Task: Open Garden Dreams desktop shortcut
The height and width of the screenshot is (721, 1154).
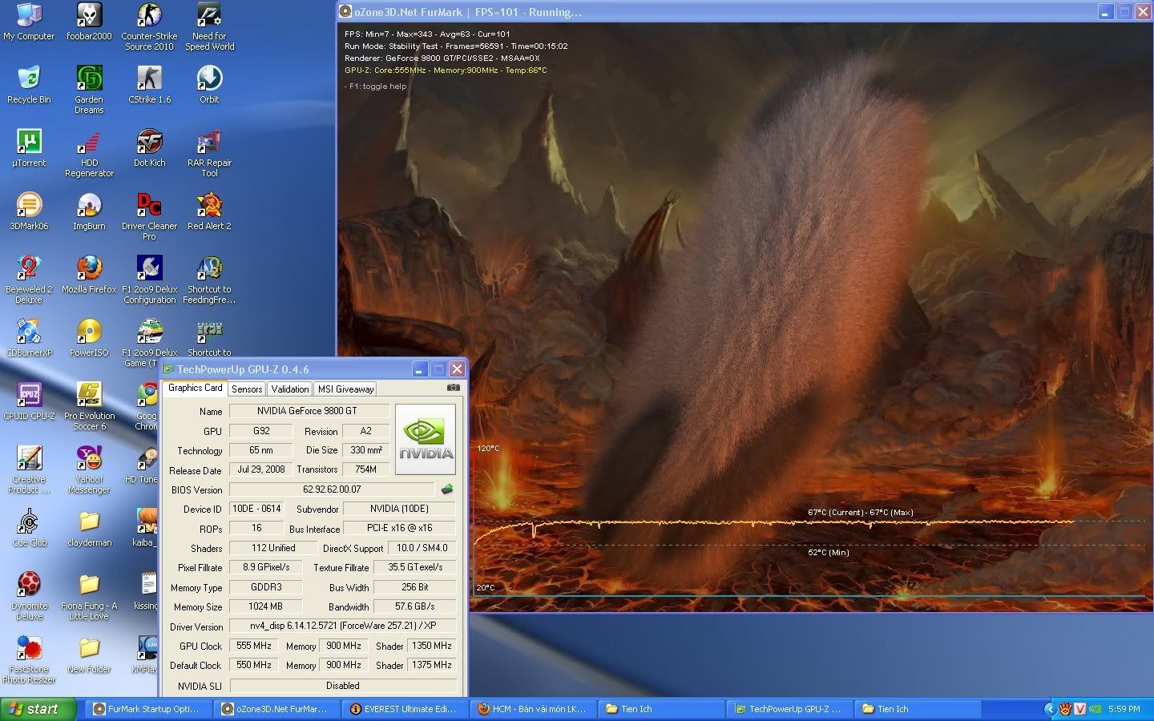Action: coord(89,90)
